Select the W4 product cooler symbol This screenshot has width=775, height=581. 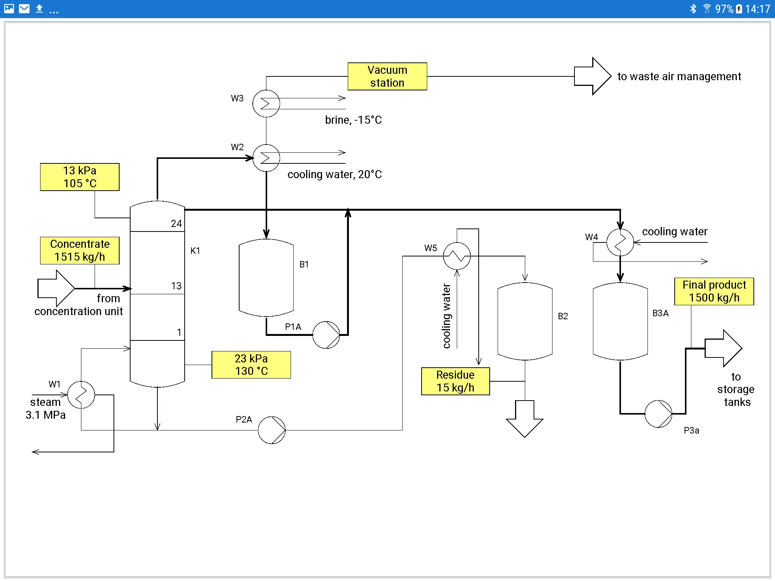tap(620, 242)
